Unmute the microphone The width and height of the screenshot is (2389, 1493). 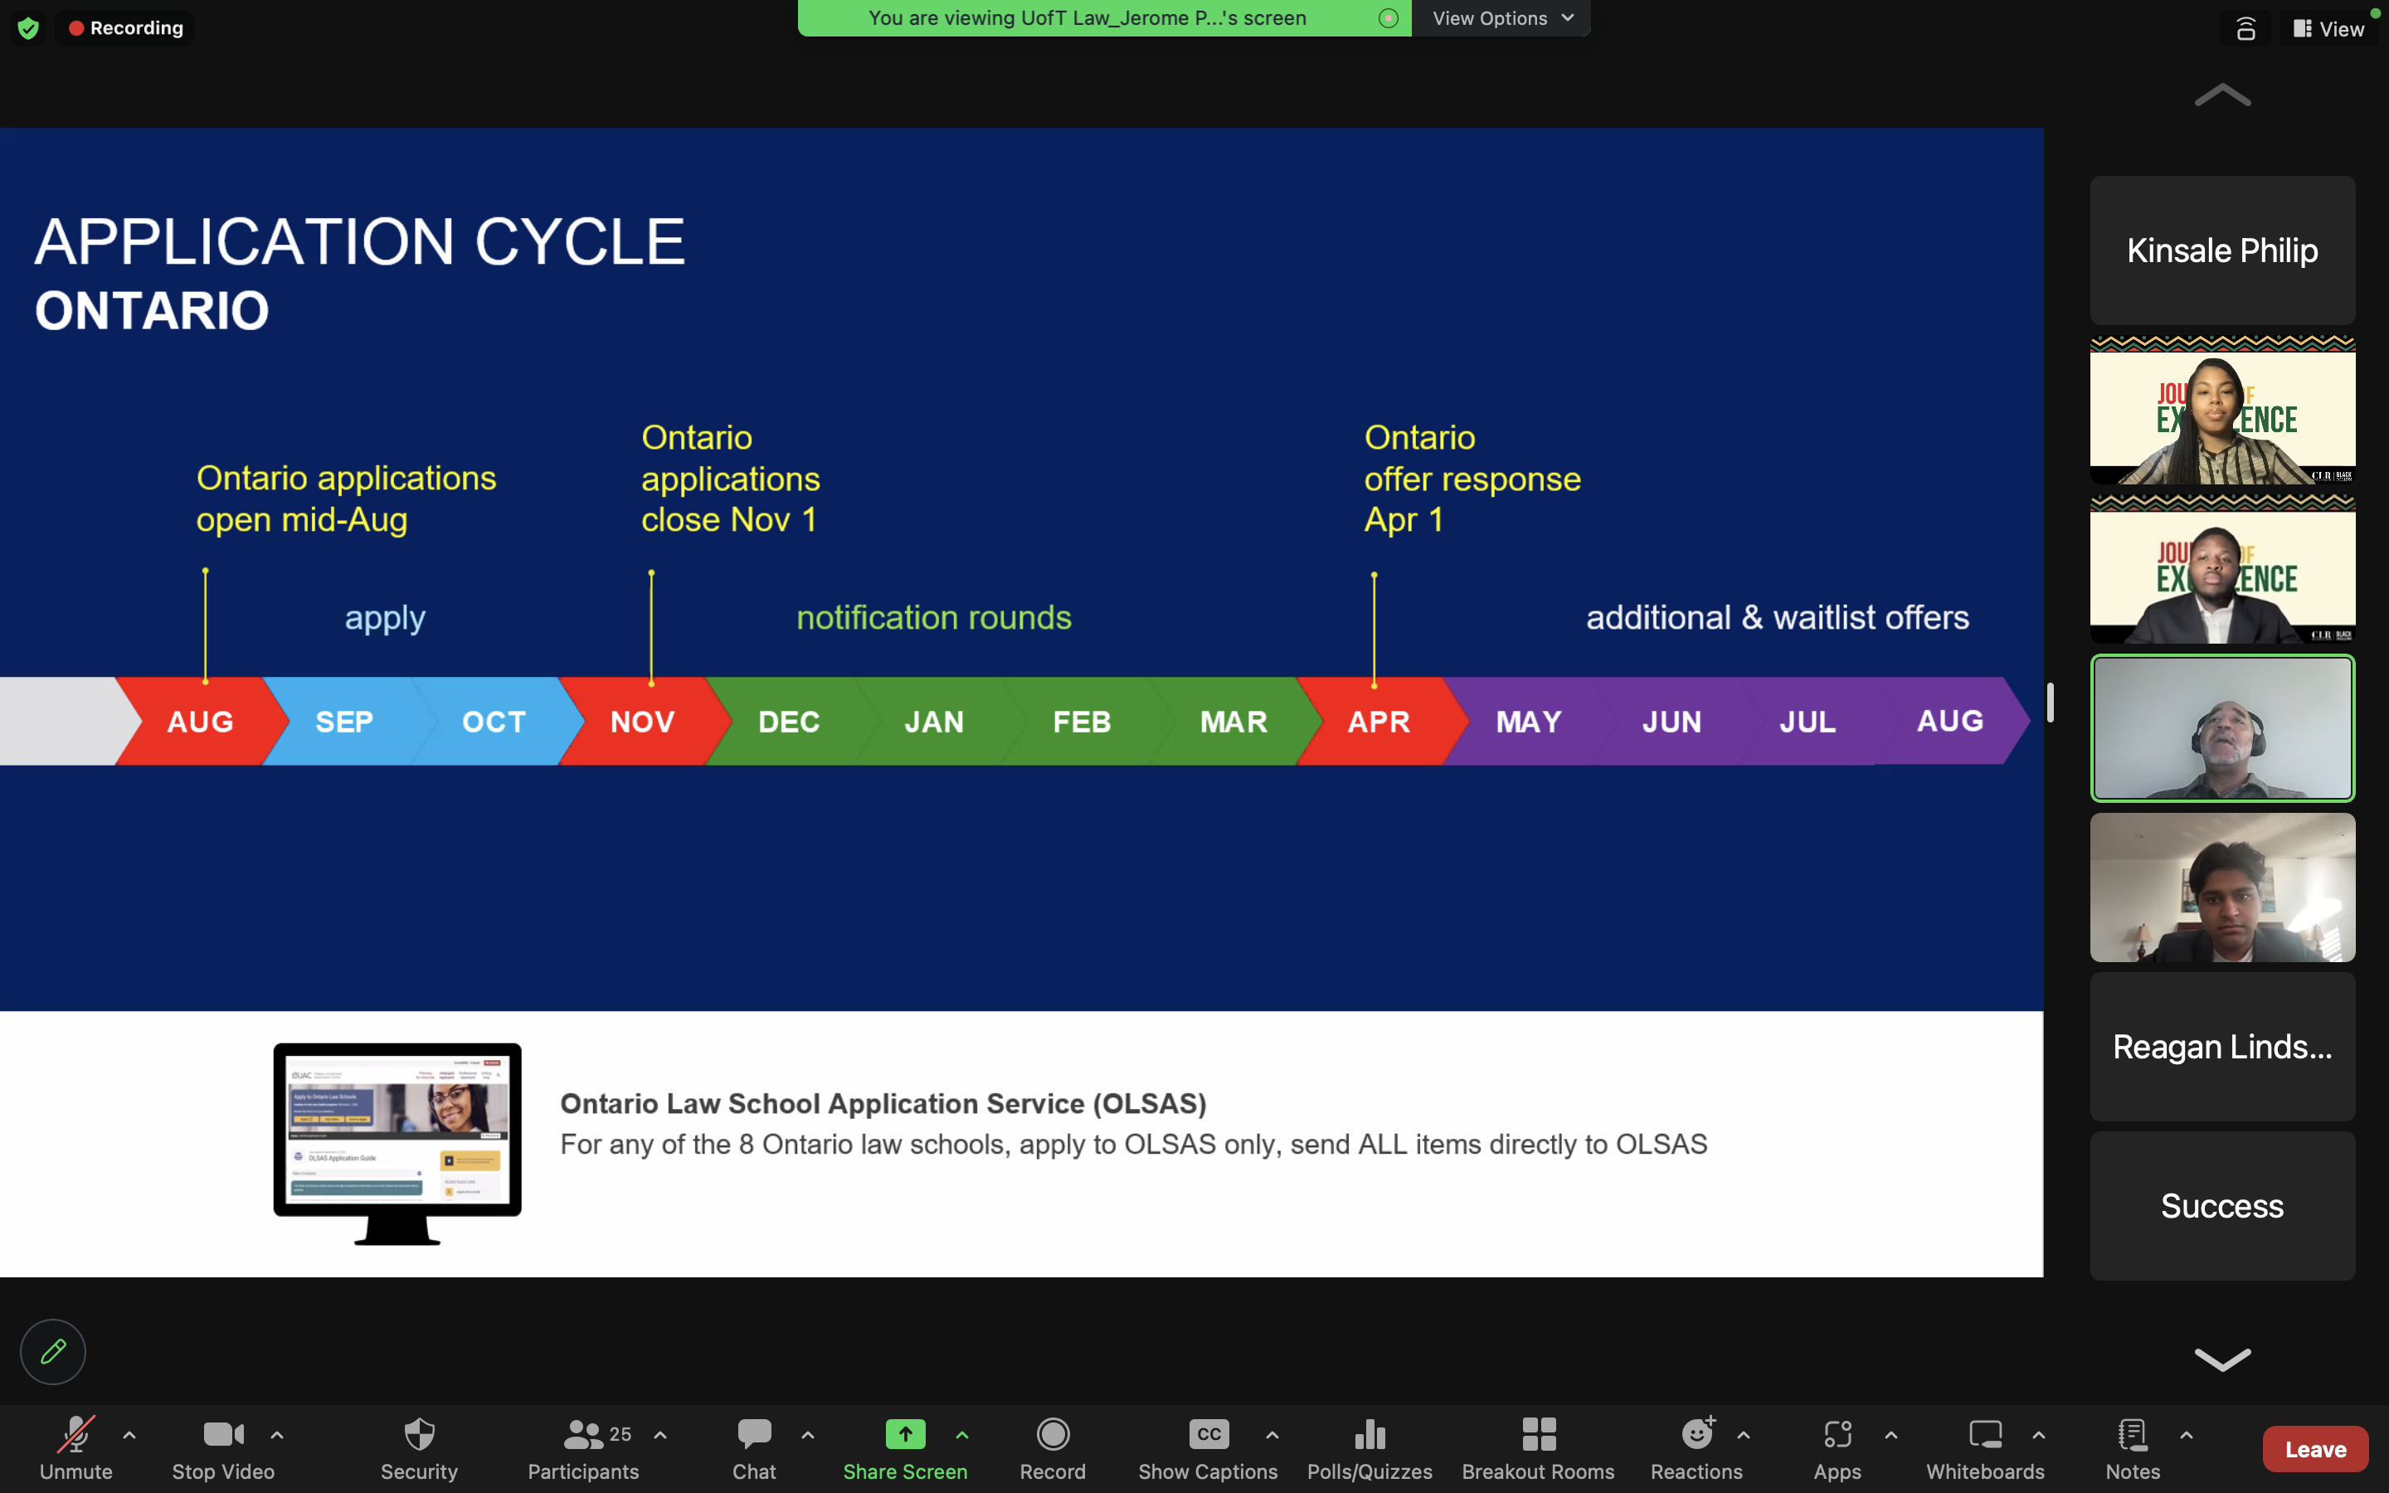[x=76, y=1447]
